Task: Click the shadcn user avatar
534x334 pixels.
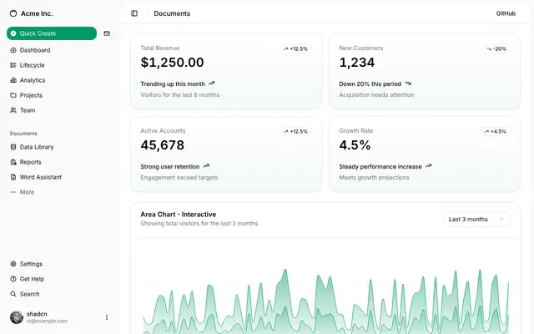Action: tap(17, 317)
